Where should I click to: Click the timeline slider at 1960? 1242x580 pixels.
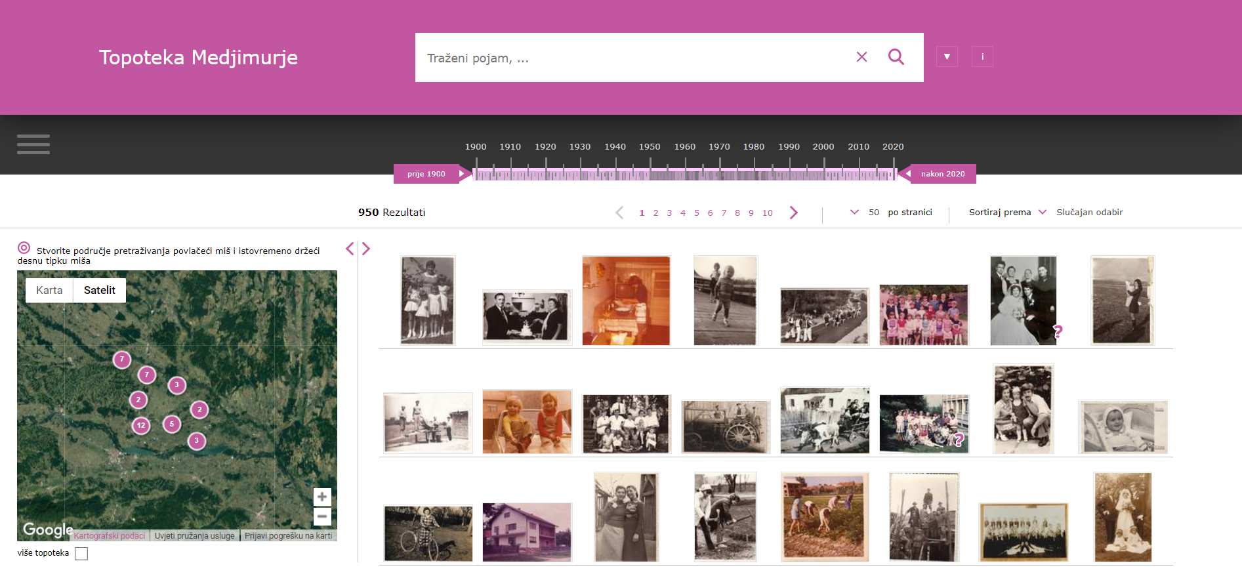685,174
